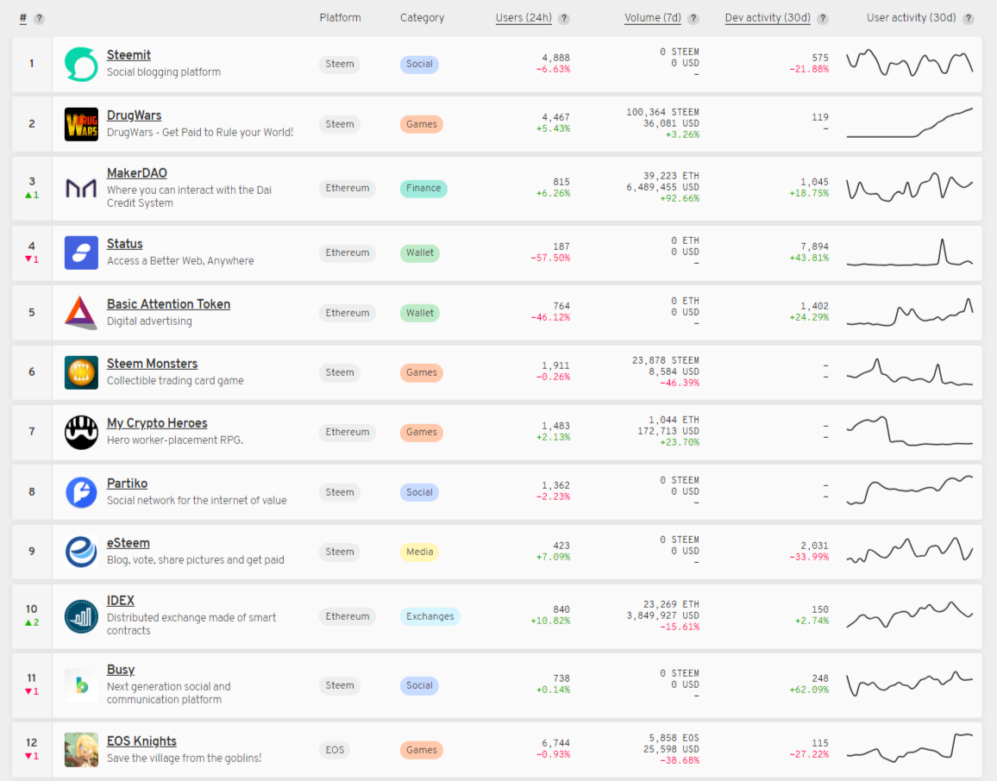Click help icon next to Users (24h)
This screenshot has width=997, height=781.
[564, 18]
